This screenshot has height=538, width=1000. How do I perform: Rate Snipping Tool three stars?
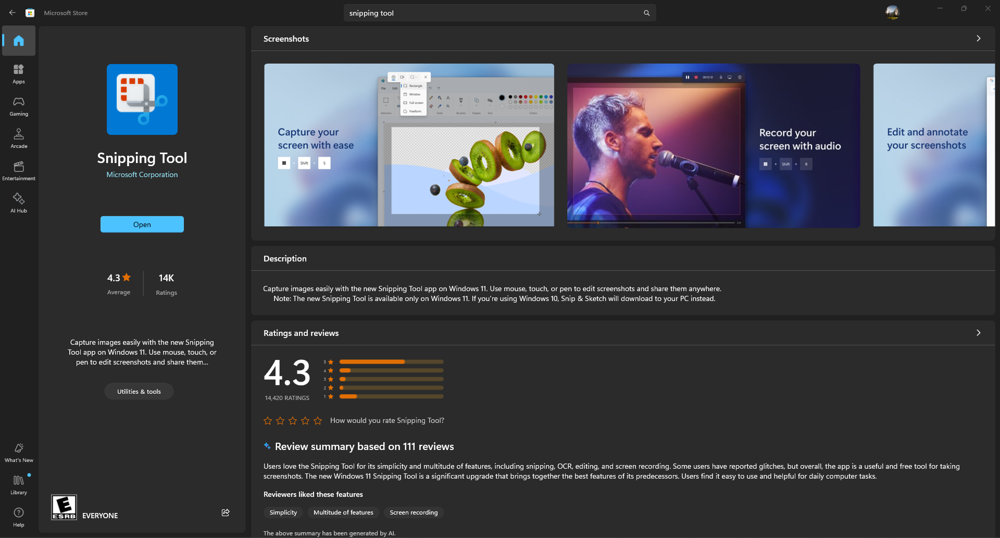(x=293, y=420)
